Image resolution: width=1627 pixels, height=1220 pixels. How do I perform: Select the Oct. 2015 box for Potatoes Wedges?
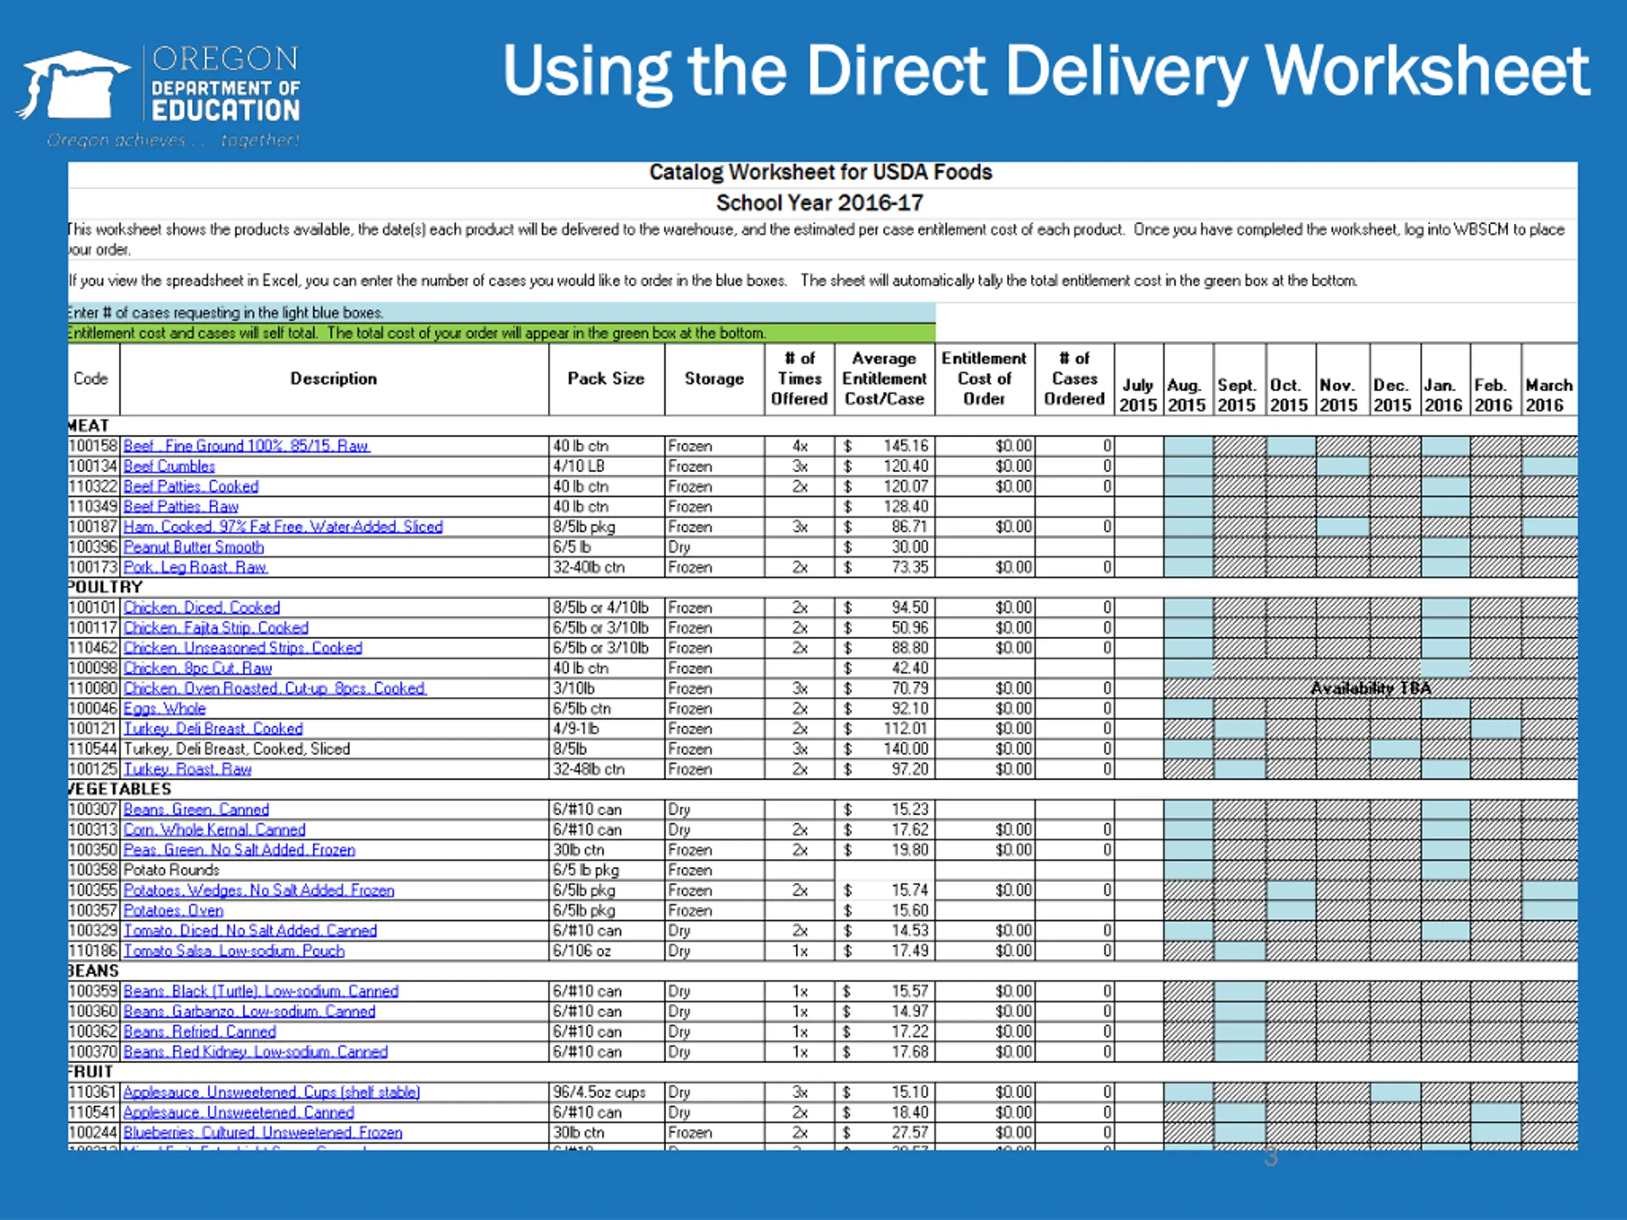tap(1291, 891)
